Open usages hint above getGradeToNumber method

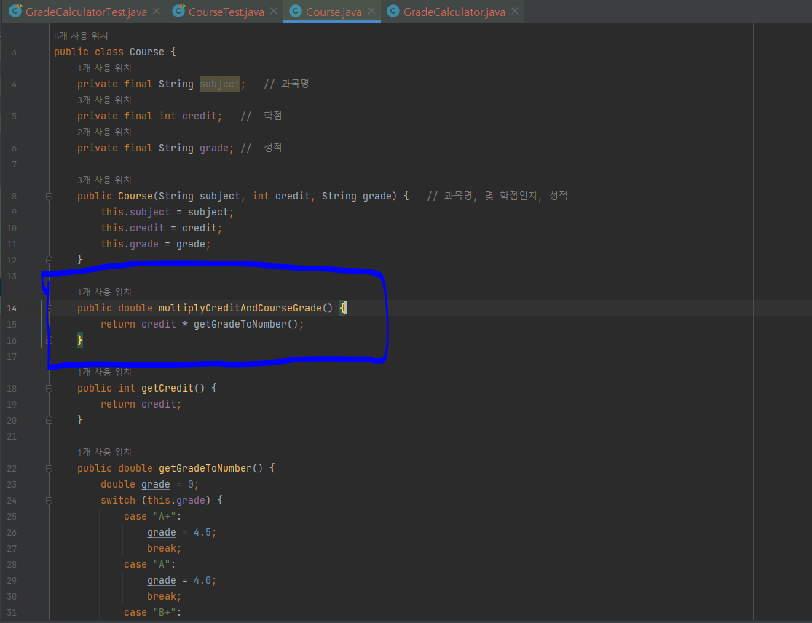tap(104, 452)
